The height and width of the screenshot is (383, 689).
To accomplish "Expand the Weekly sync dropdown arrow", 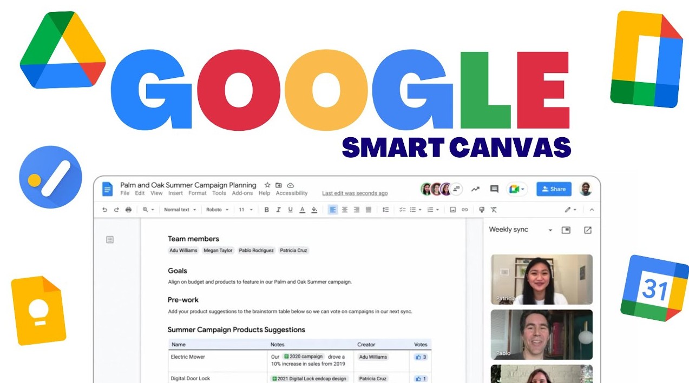I will coord(550,230).
